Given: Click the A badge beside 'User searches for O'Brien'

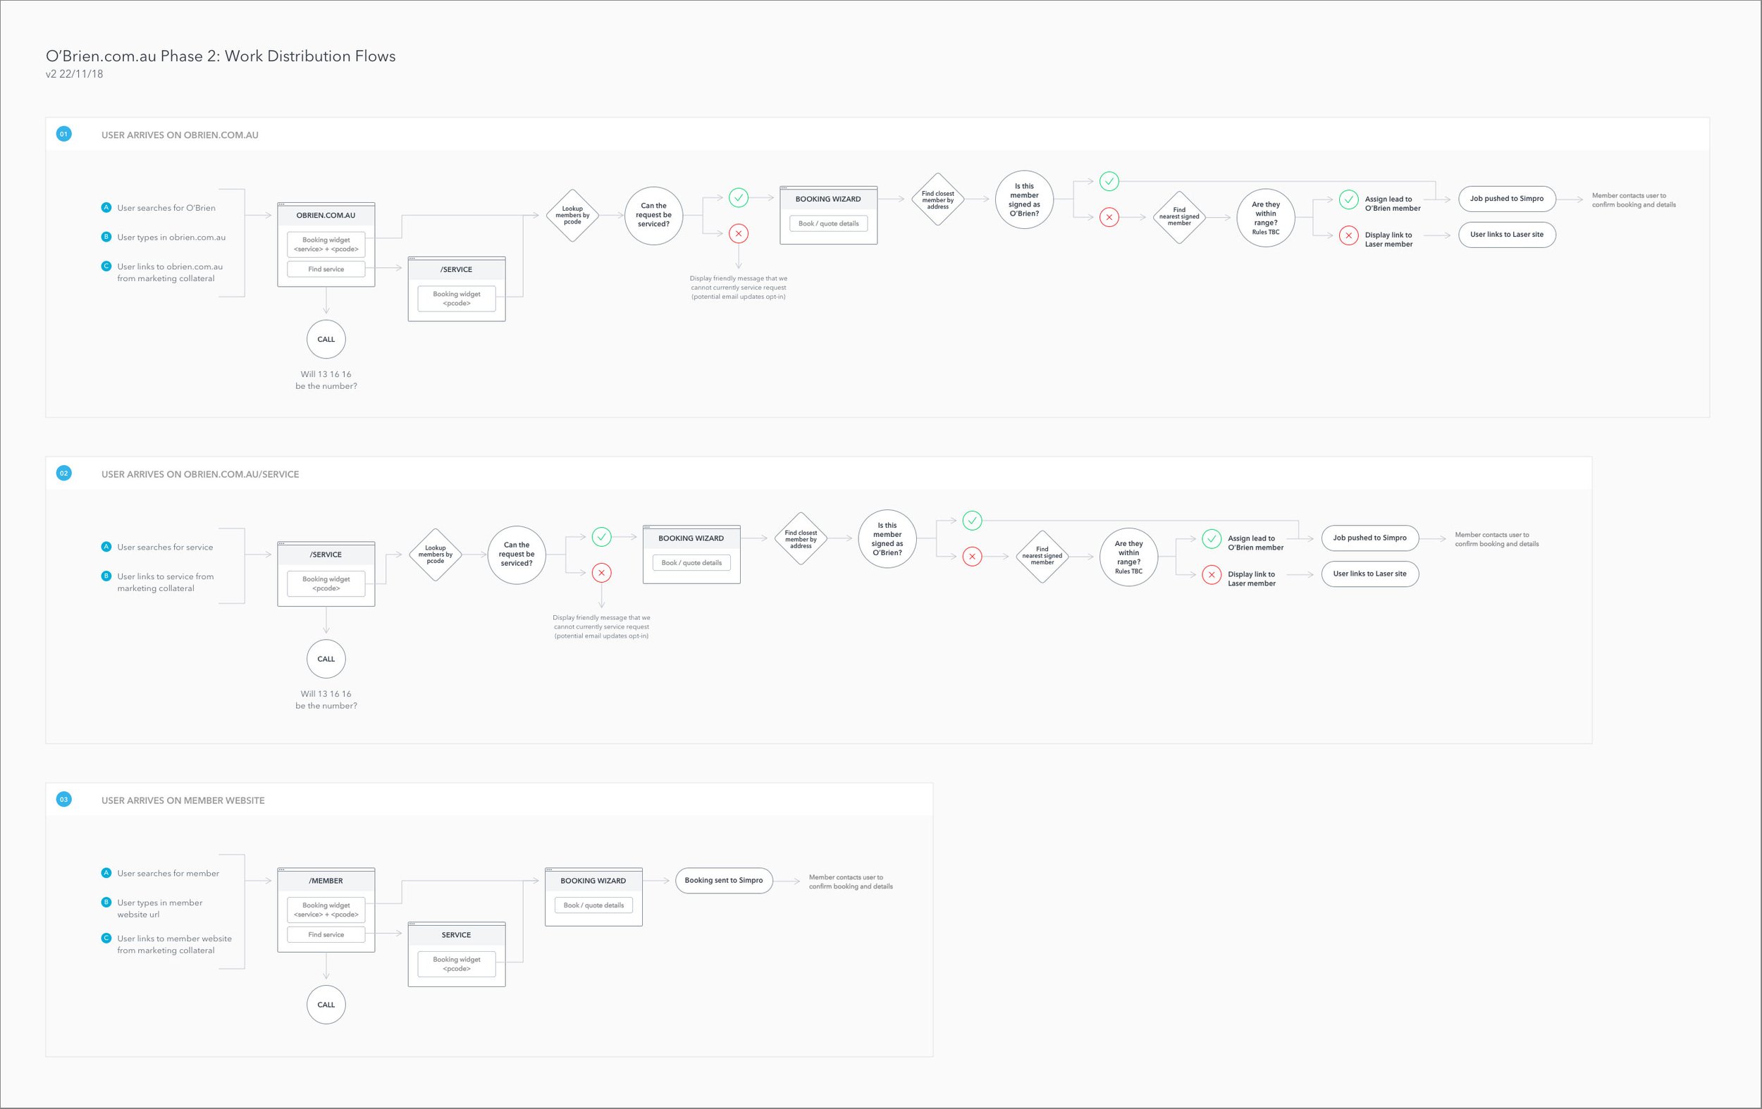Looking at the screenshot, I should (x=106, y=208).
